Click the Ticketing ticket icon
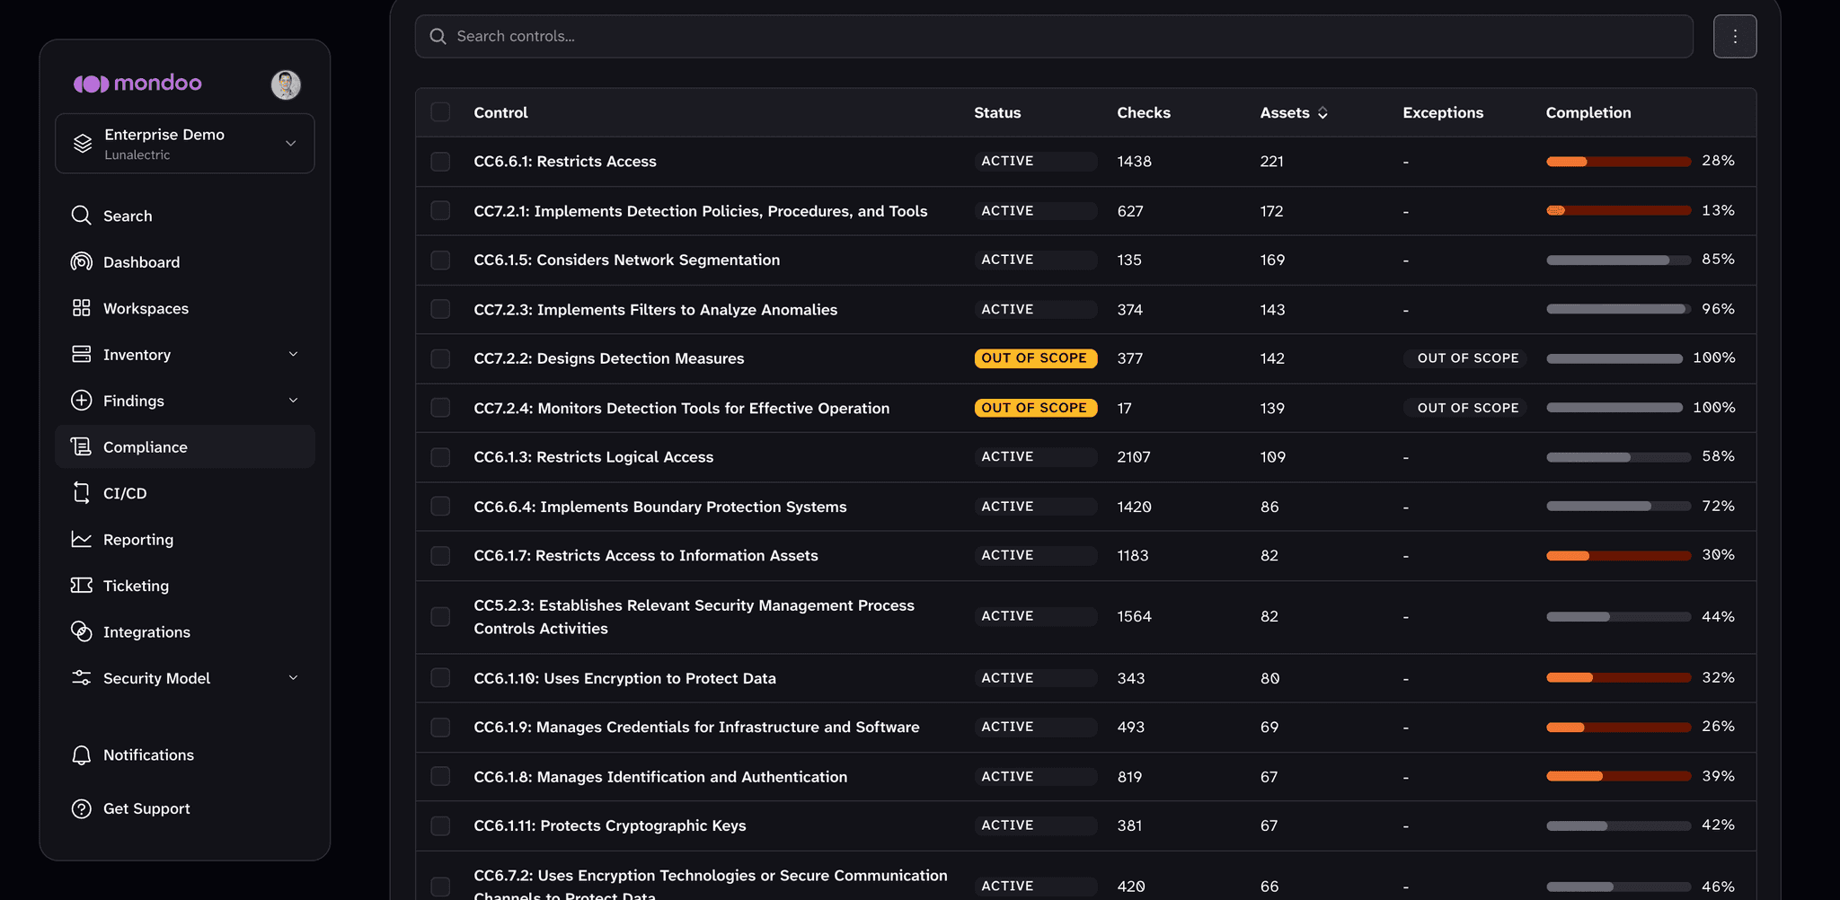 pyautogui.click(x=82, y=586)
